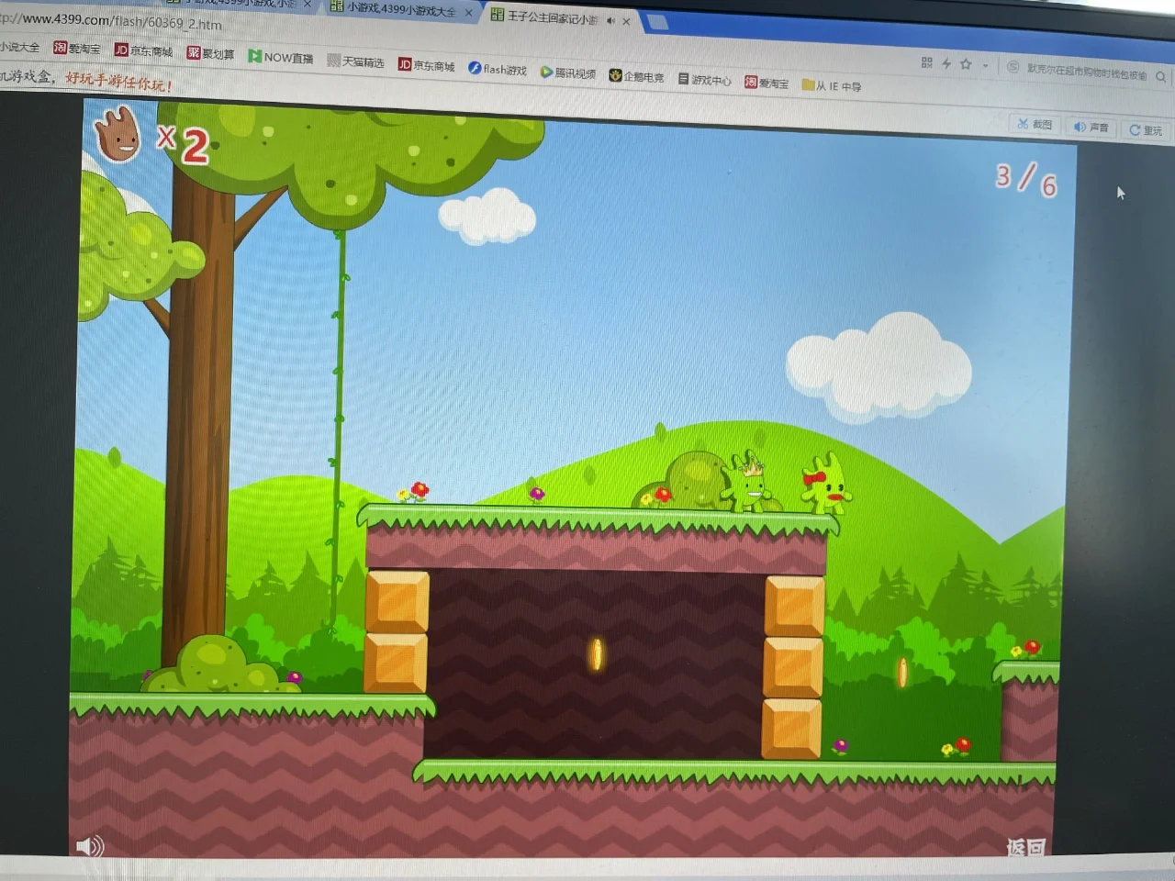Open the 企鹅电竞 bookmark
Image resolution: width=1175 pixels, height=881 pixels.
click(x=636, y=76)
